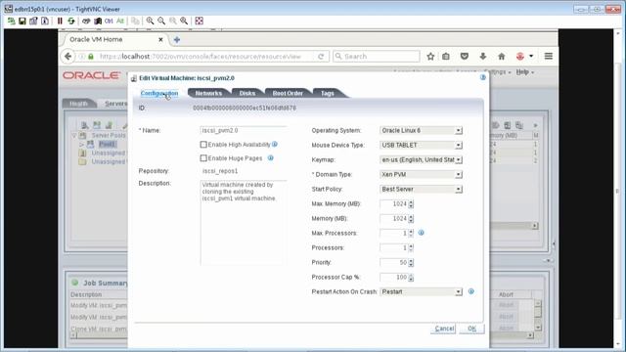Adjust the Processor Cap % spinner
Image resolution: width=626 pixels, height=352 pixels.
pyautogui.click(x=411, y=278)
